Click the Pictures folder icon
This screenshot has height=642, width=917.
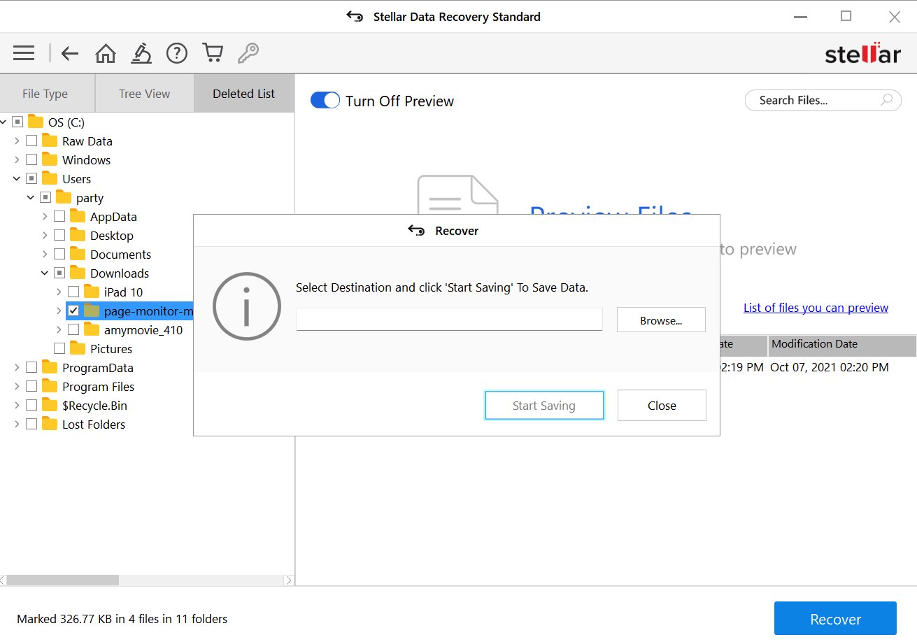coord(78,348)
